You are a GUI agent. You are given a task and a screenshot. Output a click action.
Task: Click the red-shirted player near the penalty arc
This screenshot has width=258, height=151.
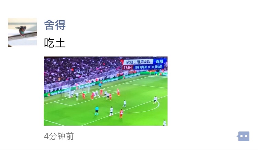pos(121,114)
